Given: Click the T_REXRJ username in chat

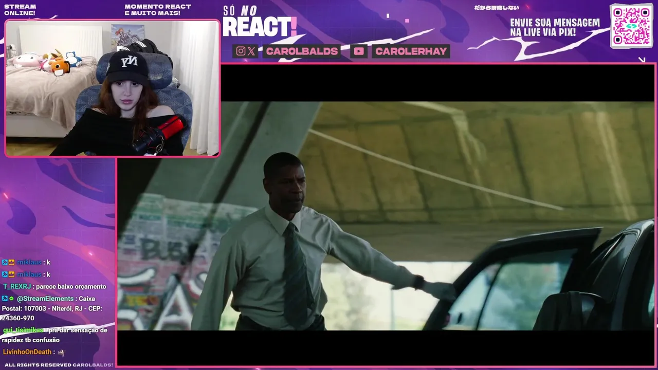Looking at the screenshot, I should [17, 287].
